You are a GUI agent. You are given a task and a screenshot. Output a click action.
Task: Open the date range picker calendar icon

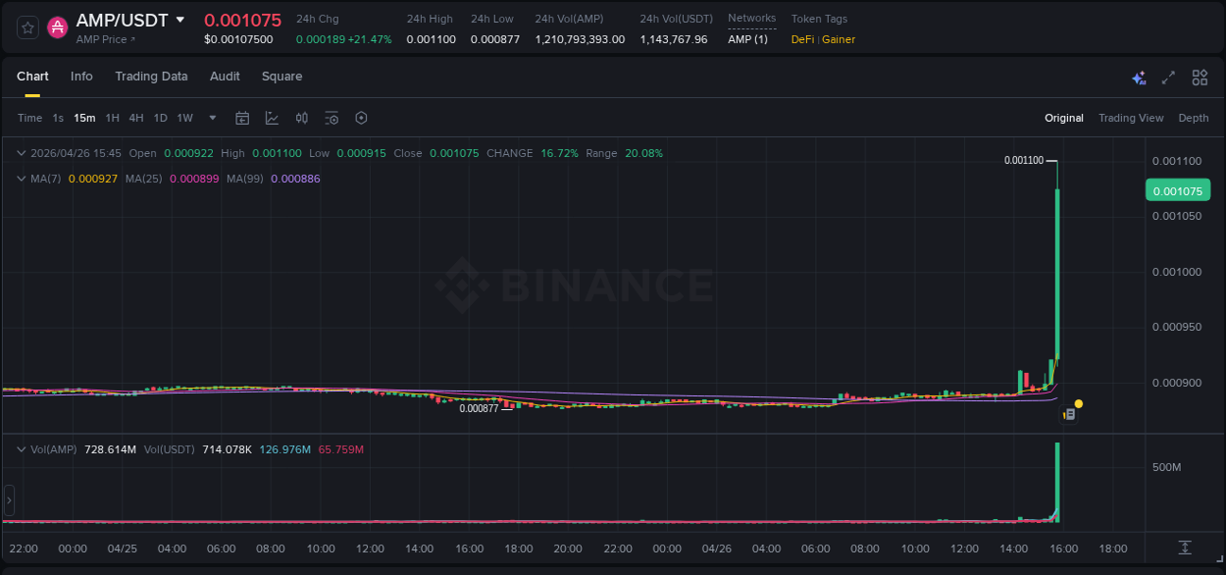[x=242, y=118]
